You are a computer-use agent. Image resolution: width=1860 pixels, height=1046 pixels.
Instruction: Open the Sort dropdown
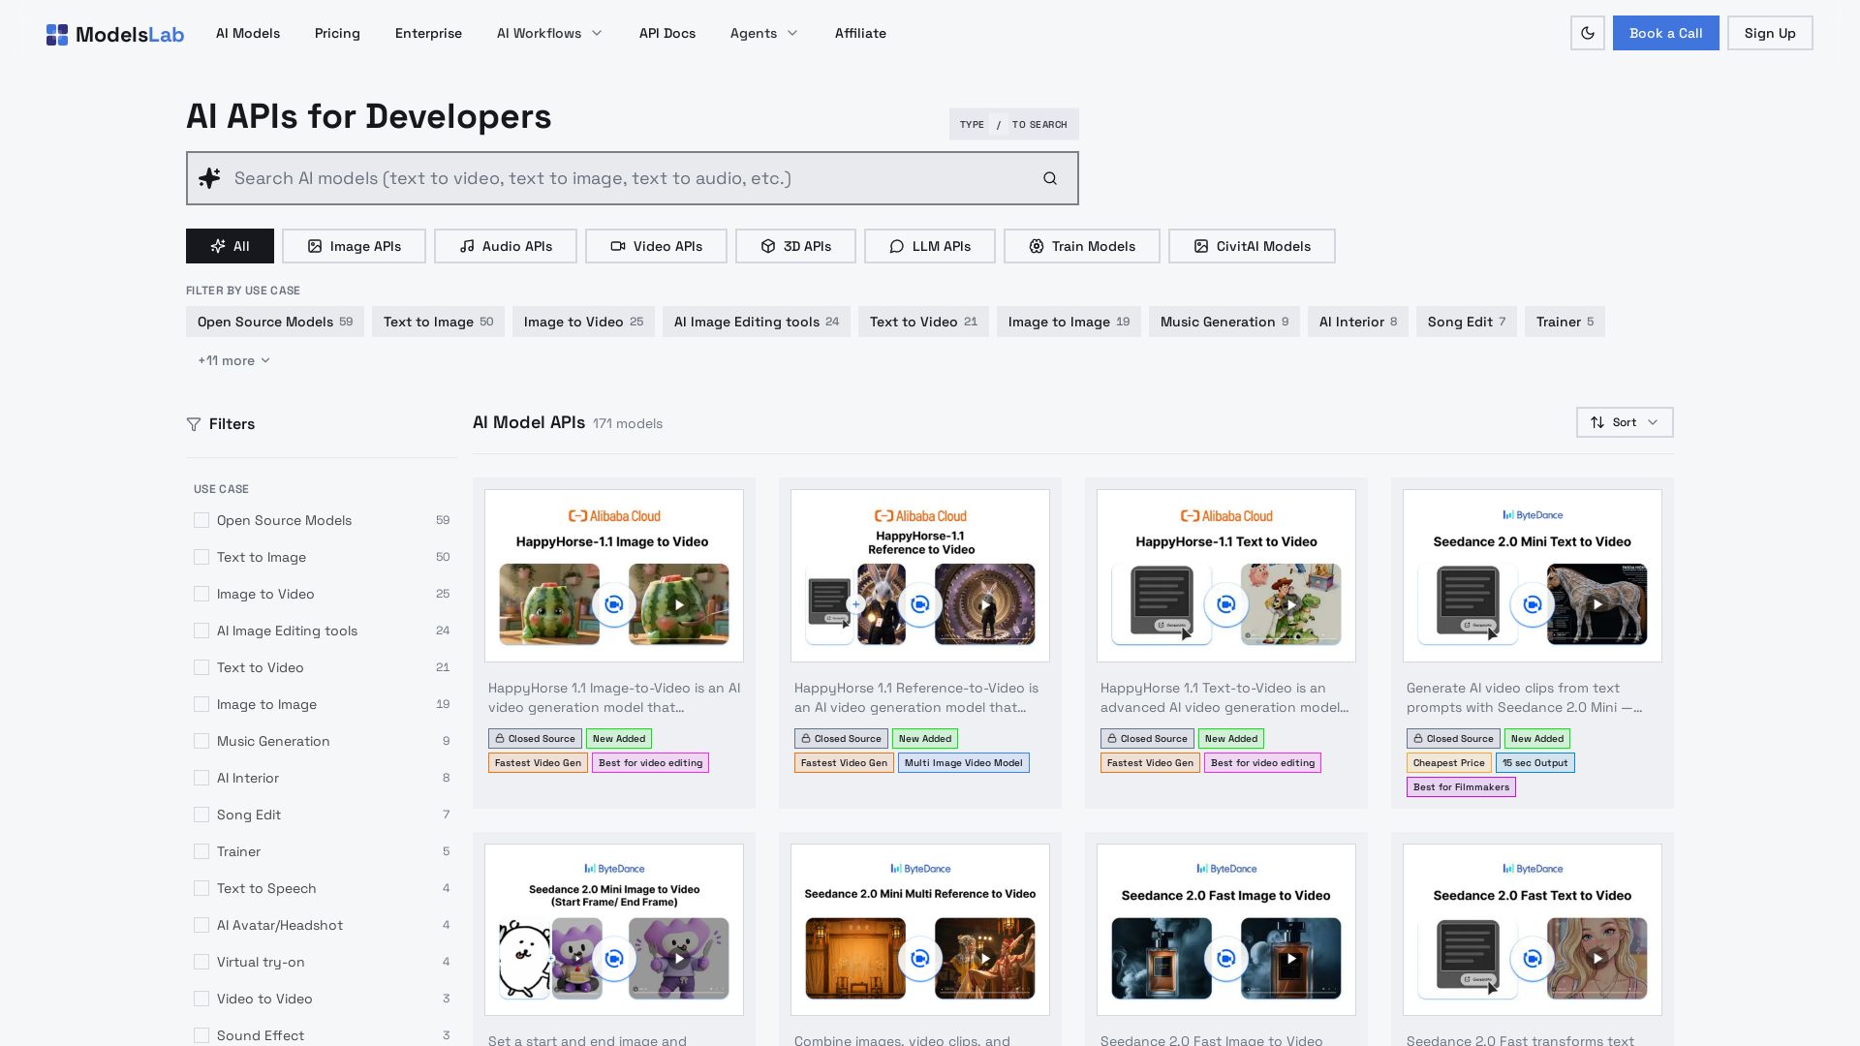pos(1625,422)
